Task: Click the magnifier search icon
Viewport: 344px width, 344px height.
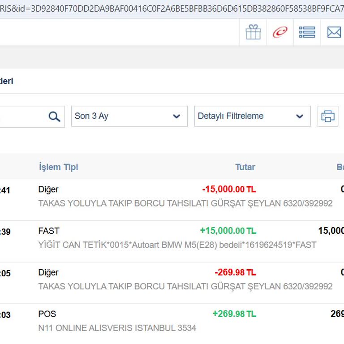Action: click(x=54, y=116)
